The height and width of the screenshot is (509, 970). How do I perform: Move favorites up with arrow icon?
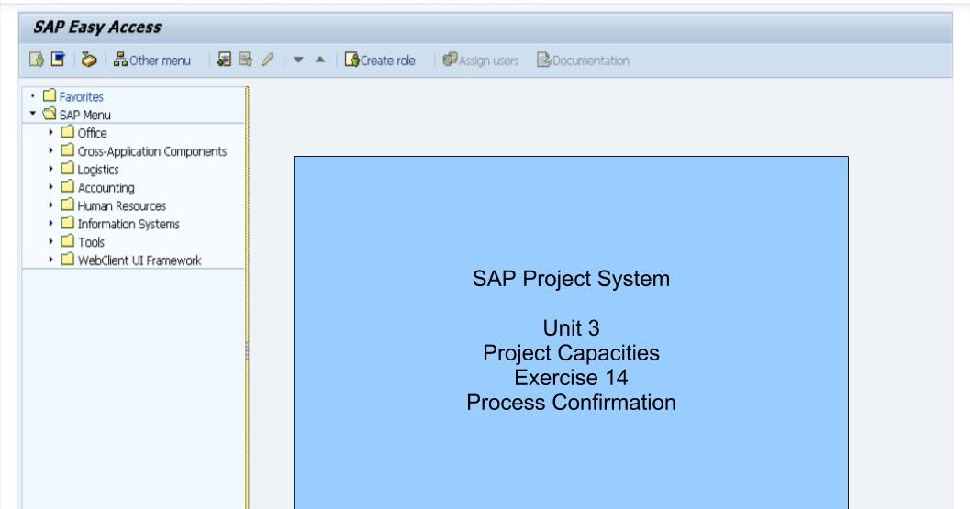[320, 60]
